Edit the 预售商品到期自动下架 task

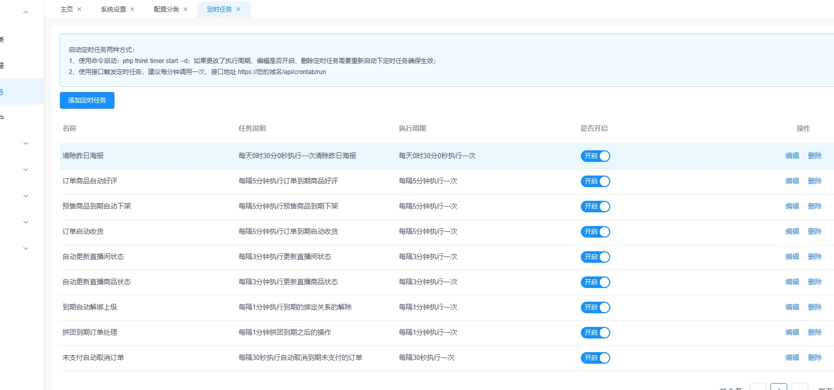click(x=792, y=206)
